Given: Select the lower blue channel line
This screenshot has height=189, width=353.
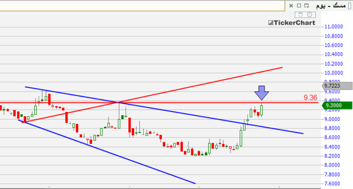Looking at the screenshot, I should (106, 152).
